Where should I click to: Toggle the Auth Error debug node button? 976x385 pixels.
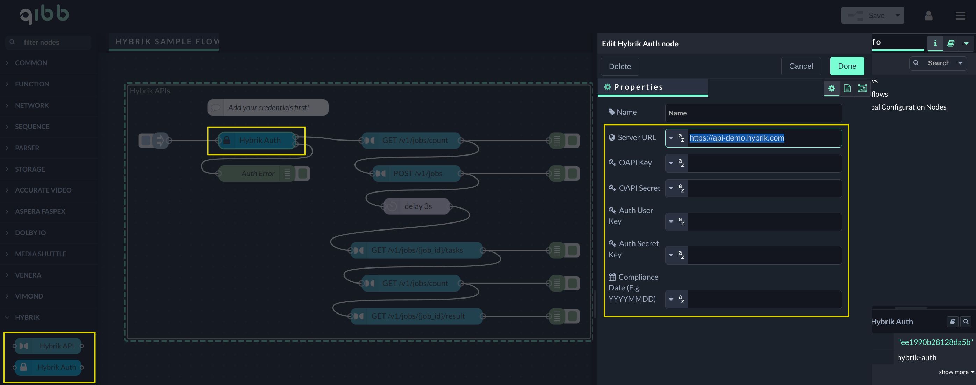click(x=303, y=173)
